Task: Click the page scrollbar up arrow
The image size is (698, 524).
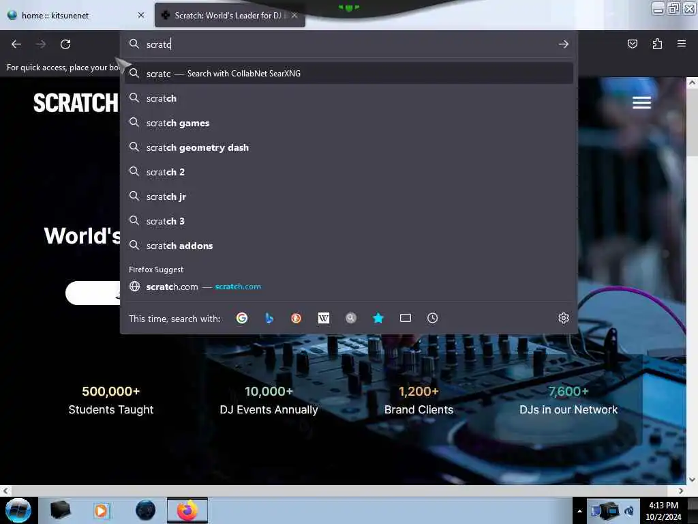Action: pos(692,83)
